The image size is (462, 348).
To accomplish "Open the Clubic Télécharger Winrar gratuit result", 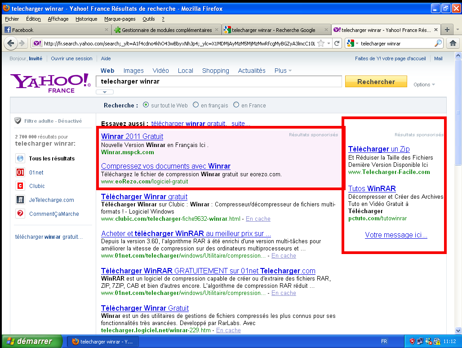I will pyautogui.click(x=144, y=196).
